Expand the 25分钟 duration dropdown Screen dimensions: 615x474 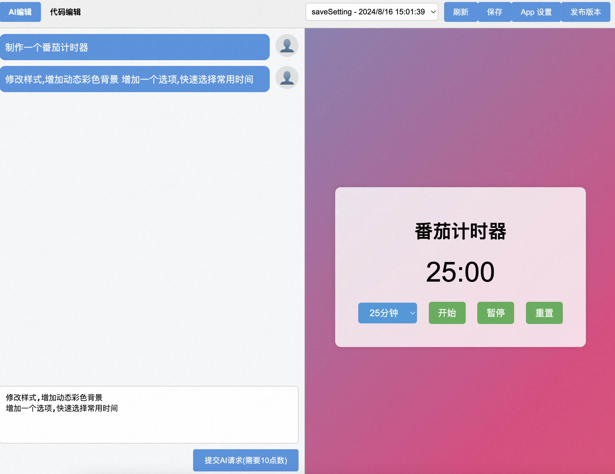[387, 313]
